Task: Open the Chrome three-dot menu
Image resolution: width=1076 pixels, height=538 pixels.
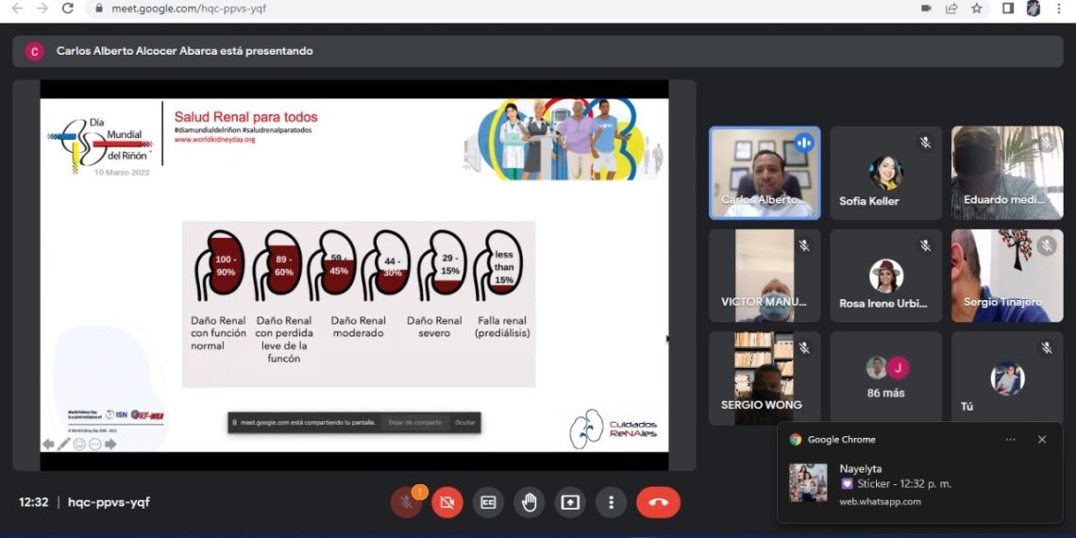Action: tap(1060, 8)
